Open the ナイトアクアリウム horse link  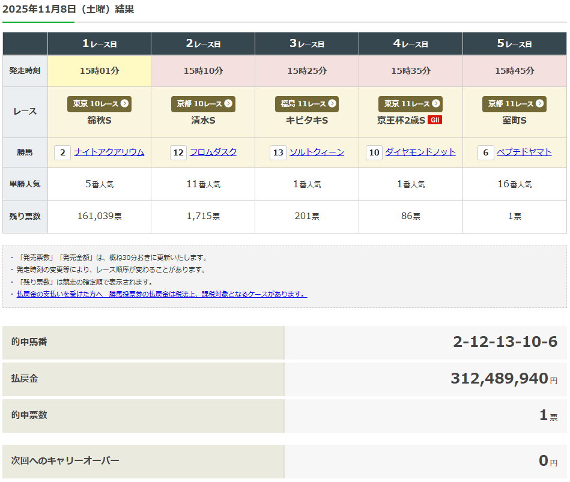tap(109, 152)
